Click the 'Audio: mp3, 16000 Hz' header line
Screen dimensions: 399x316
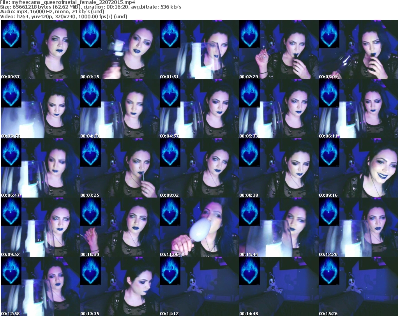pyautogui.click(x=52, y=12)
